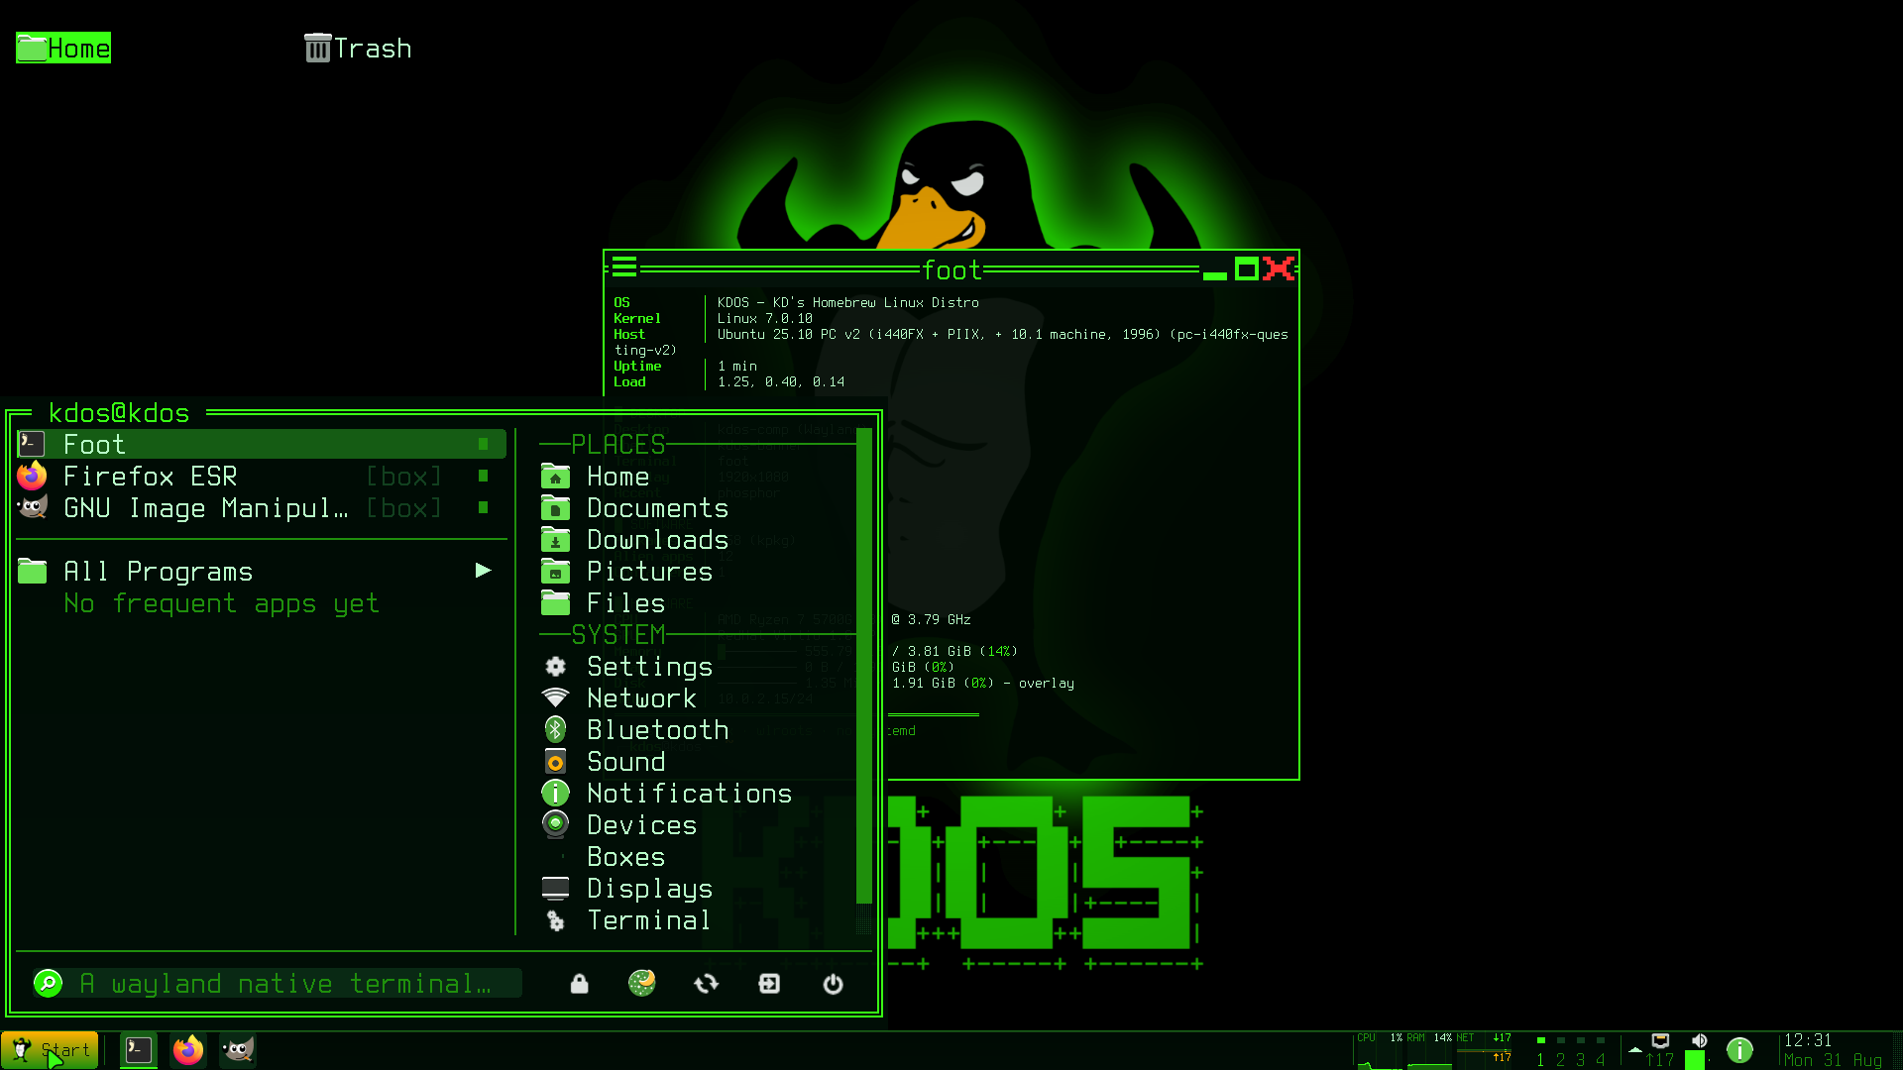Open Bluetooth settings entry
This screenshot has width=1903, height=1070.
coord(698,729)
